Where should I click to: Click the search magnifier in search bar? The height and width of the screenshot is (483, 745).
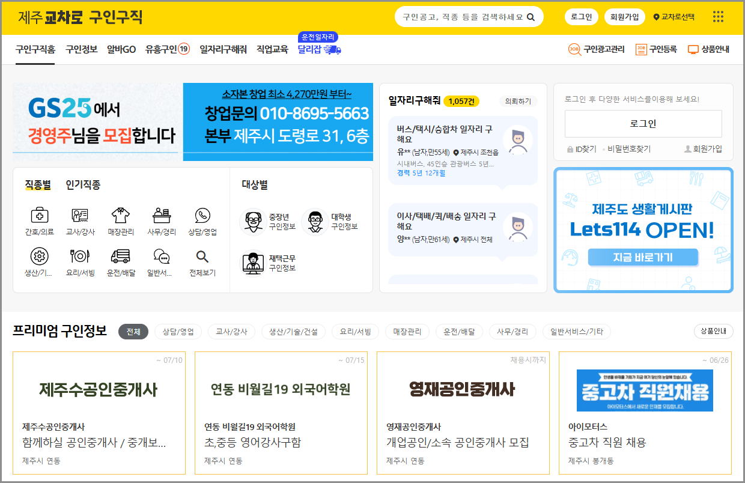pyautogui.click(x=530, y=16)
